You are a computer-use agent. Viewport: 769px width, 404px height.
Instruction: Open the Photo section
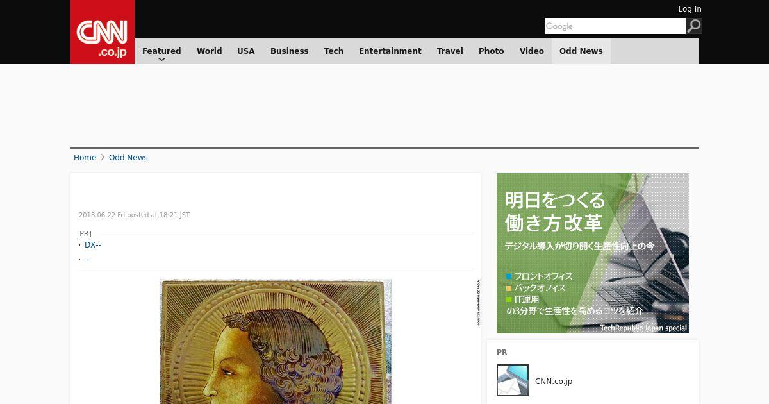tap(492, 51)
